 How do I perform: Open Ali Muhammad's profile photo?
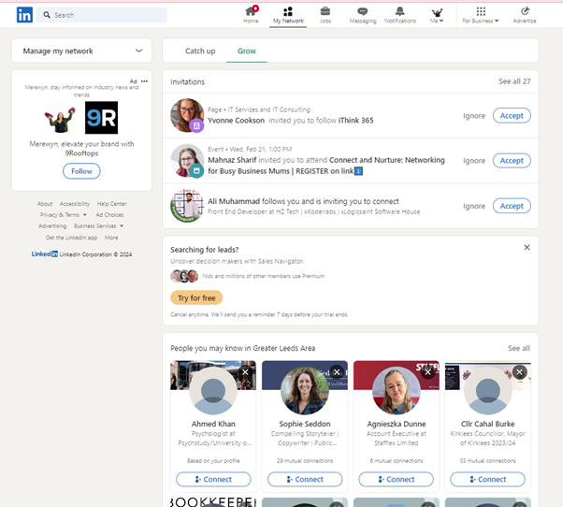[x=187, y=206]
